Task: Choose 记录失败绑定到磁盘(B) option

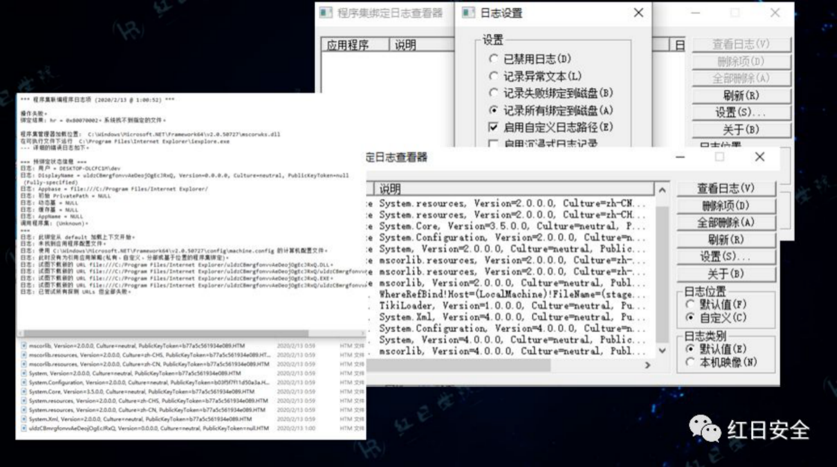Action: [493, 93]
